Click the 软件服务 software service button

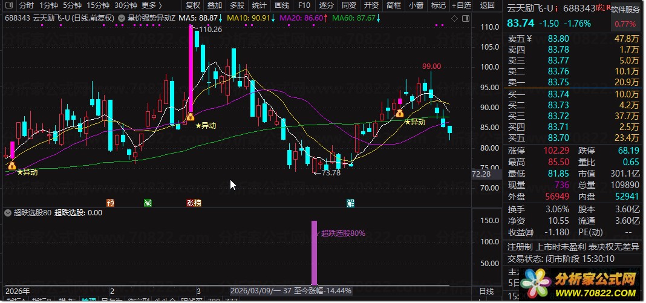pos(625,8)
